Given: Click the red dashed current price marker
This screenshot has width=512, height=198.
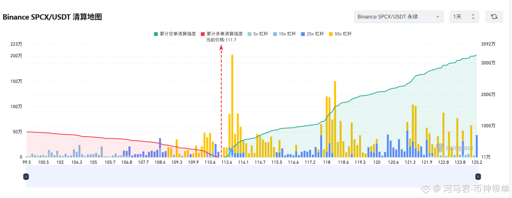Looking at the screenshot, I should 221,101.
